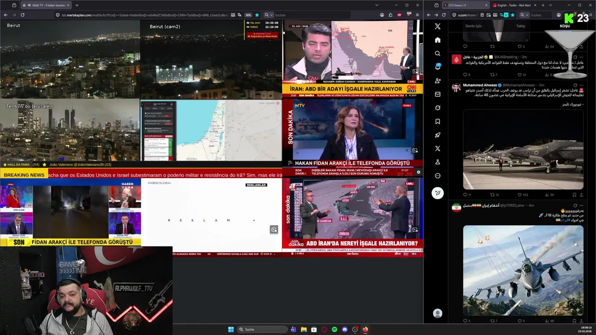Expand the tab list dropdown in X window
The height and width of the screenshot is (335, 596).
click(550, 5)
